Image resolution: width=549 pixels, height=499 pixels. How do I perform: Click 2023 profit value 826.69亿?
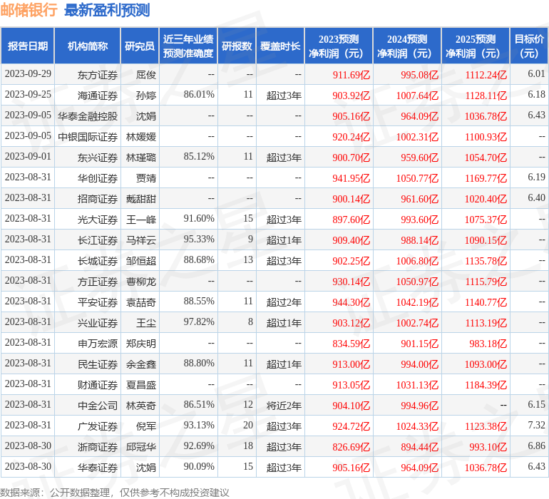pos(352,446)
